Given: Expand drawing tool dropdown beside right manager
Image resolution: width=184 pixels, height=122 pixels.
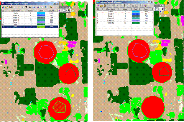Looking at the screenshot, I should (160, 9).
